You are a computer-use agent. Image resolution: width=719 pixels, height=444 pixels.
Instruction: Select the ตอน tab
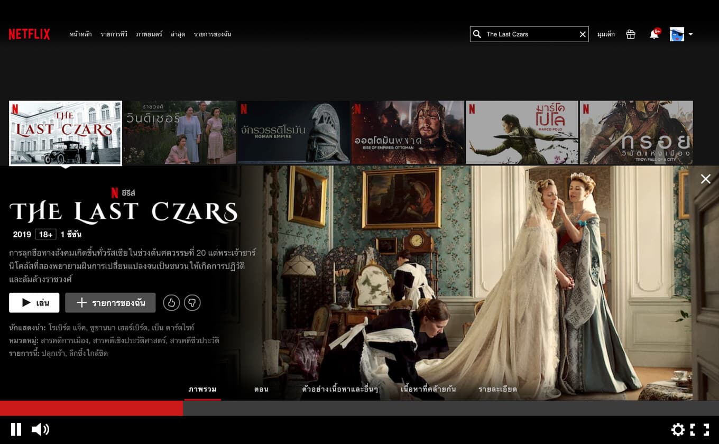pyautogui.click(x=261, y=390)
